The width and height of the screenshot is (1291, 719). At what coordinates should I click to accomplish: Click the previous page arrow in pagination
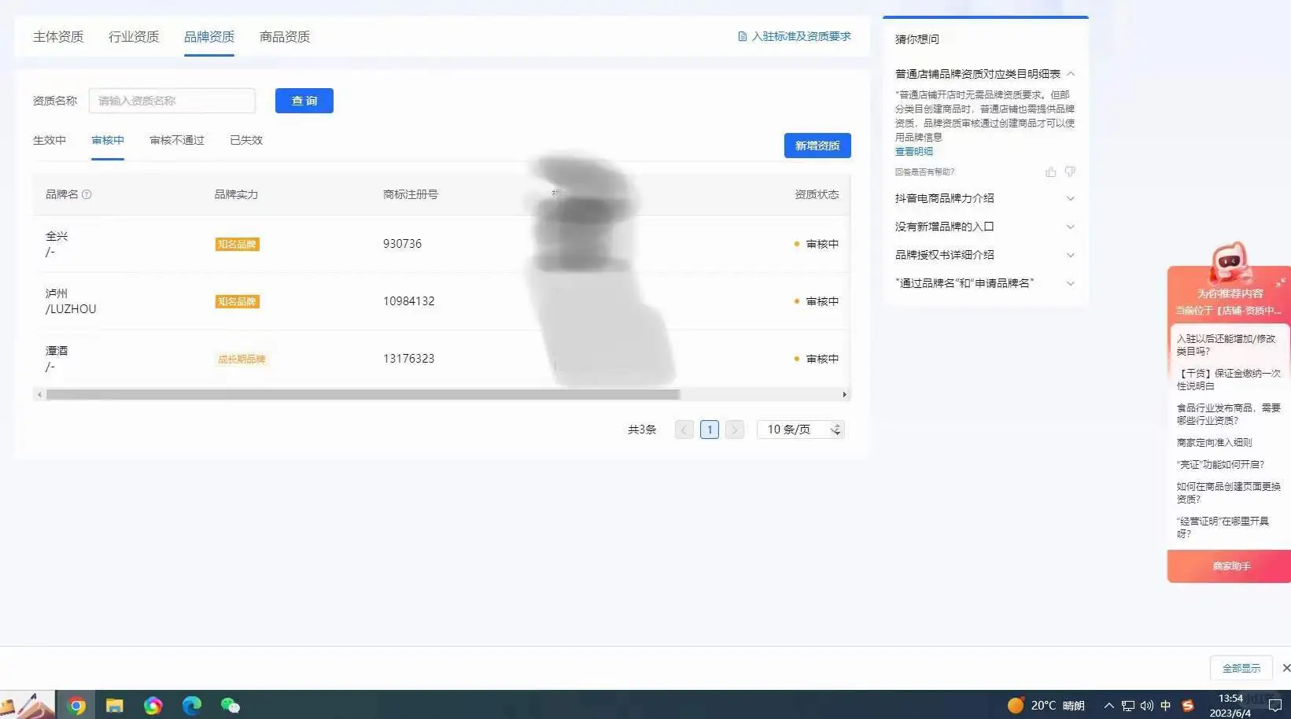point(684,430)
